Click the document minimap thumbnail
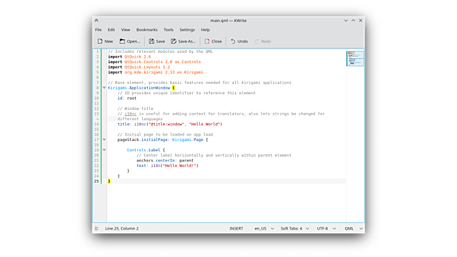The height and width of the screenshot is (257, 457). click(355, 59)
